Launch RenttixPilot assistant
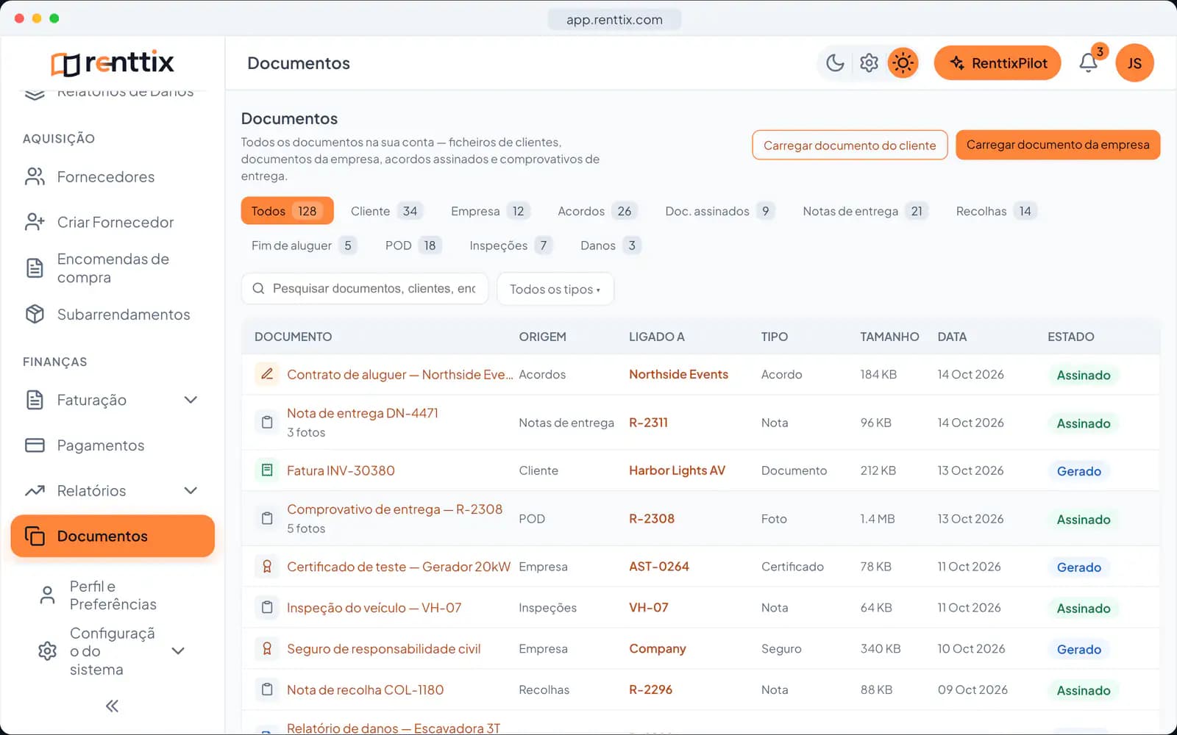 (998, 63)
